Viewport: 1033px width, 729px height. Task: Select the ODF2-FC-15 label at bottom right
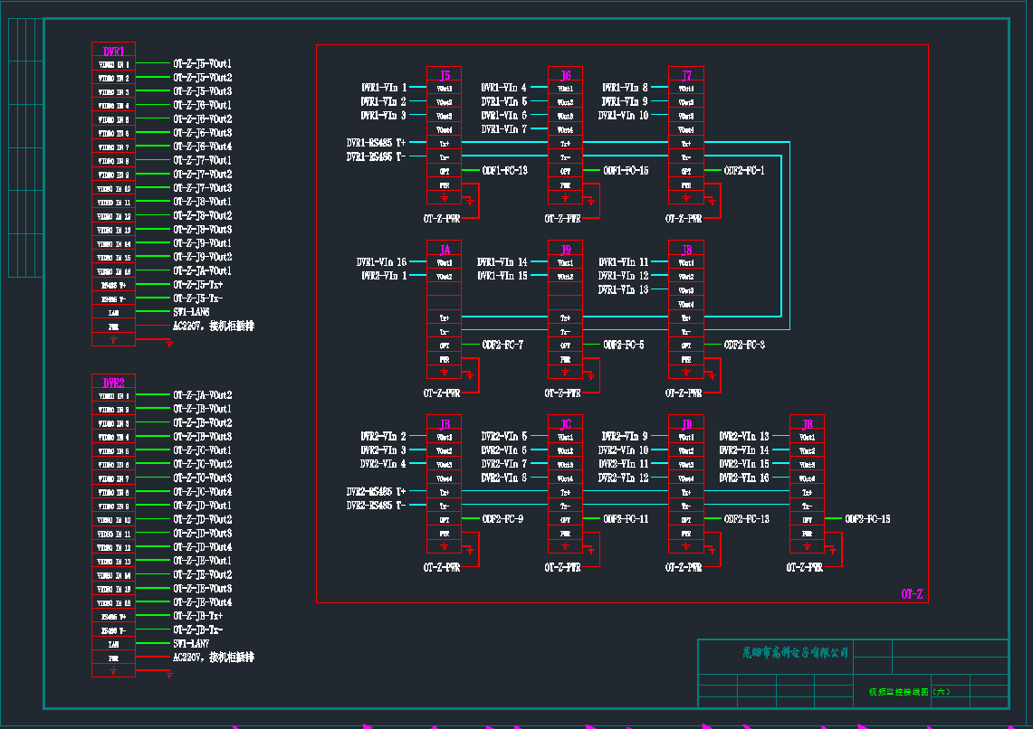point(867,519)
